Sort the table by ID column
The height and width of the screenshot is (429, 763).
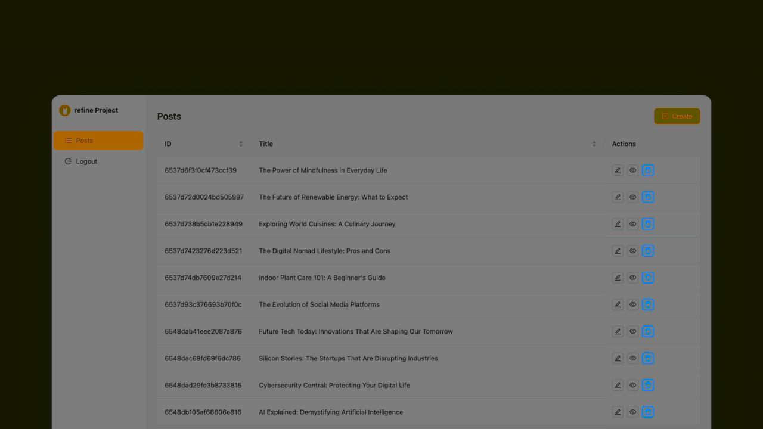click(x=241, y=144)
